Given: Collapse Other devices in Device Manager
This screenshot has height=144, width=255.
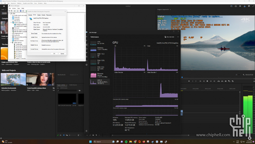Looking at the screenshot, I should coord(11,42).
